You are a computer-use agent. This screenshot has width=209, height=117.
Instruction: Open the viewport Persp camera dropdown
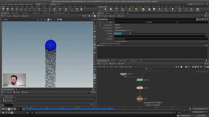[x=82, y=23]
